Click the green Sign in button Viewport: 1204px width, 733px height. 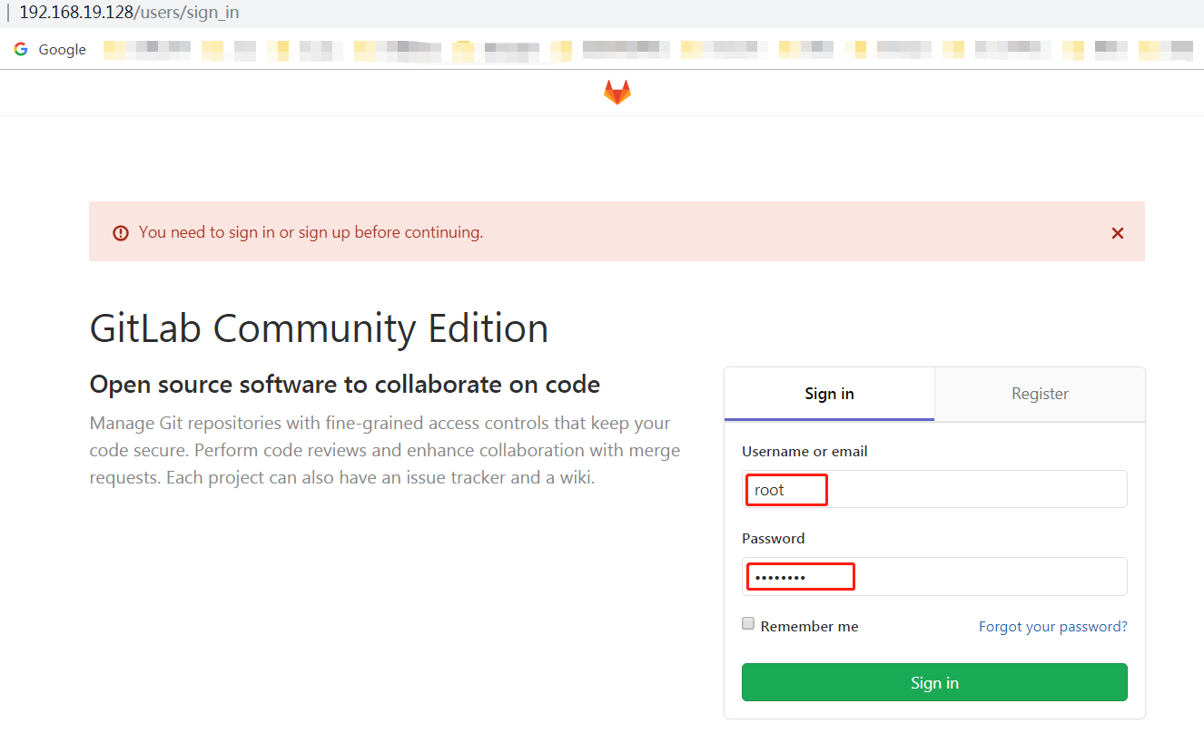tap(934, 682)
